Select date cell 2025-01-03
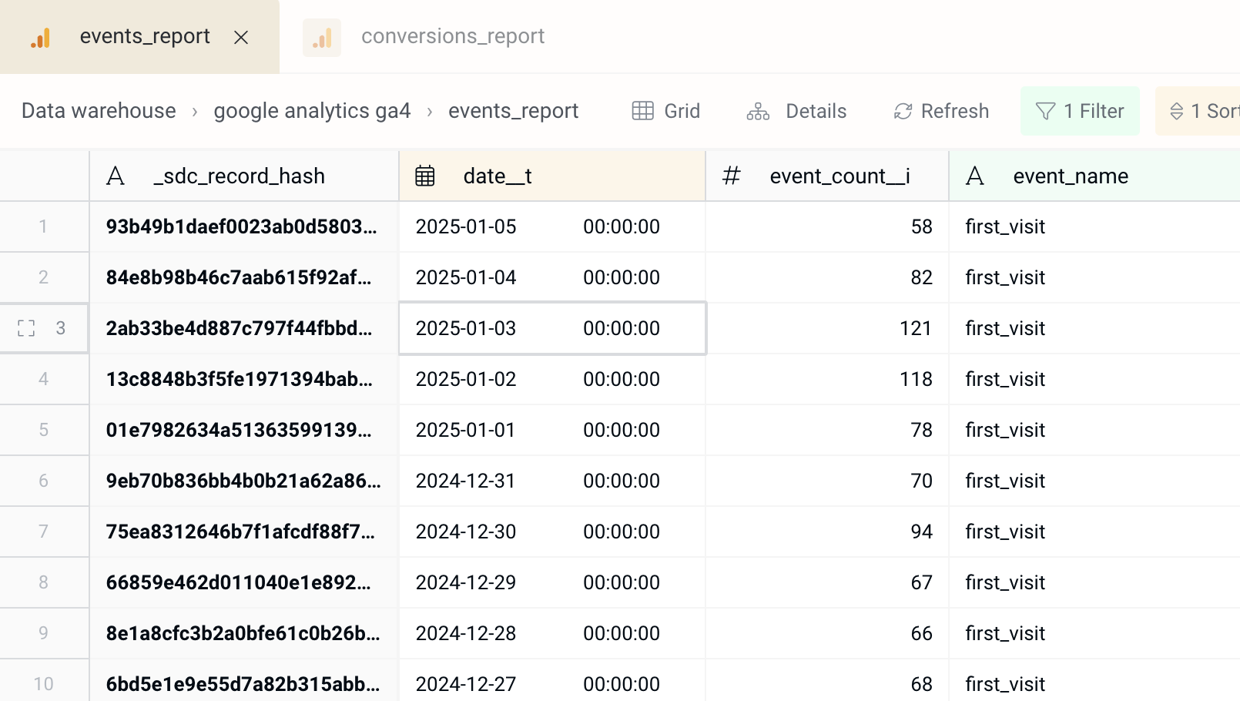 pyautogui.click(x=552, y=328)
